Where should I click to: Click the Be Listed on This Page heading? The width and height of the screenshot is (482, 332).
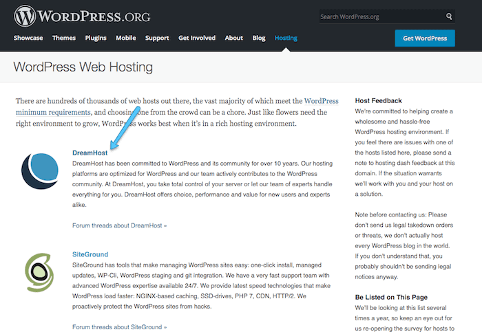pyautogui.click(x=391, y=297)
